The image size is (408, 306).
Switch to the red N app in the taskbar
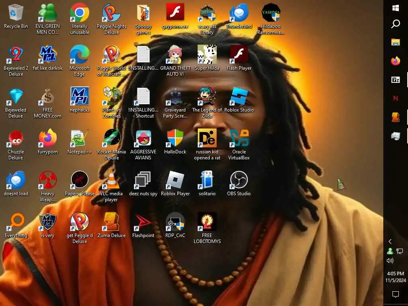[396, 98]
